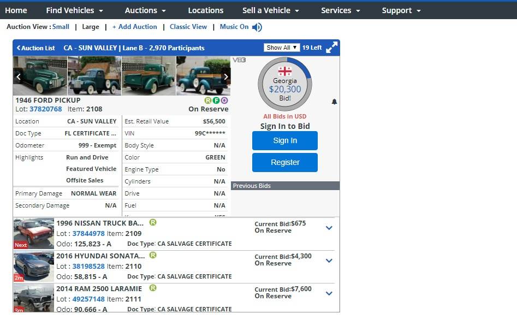This screenshot has width=517, height=325.
Task: Click the red Nissan truck thumbnail
Action: click(x=34, y=234)
